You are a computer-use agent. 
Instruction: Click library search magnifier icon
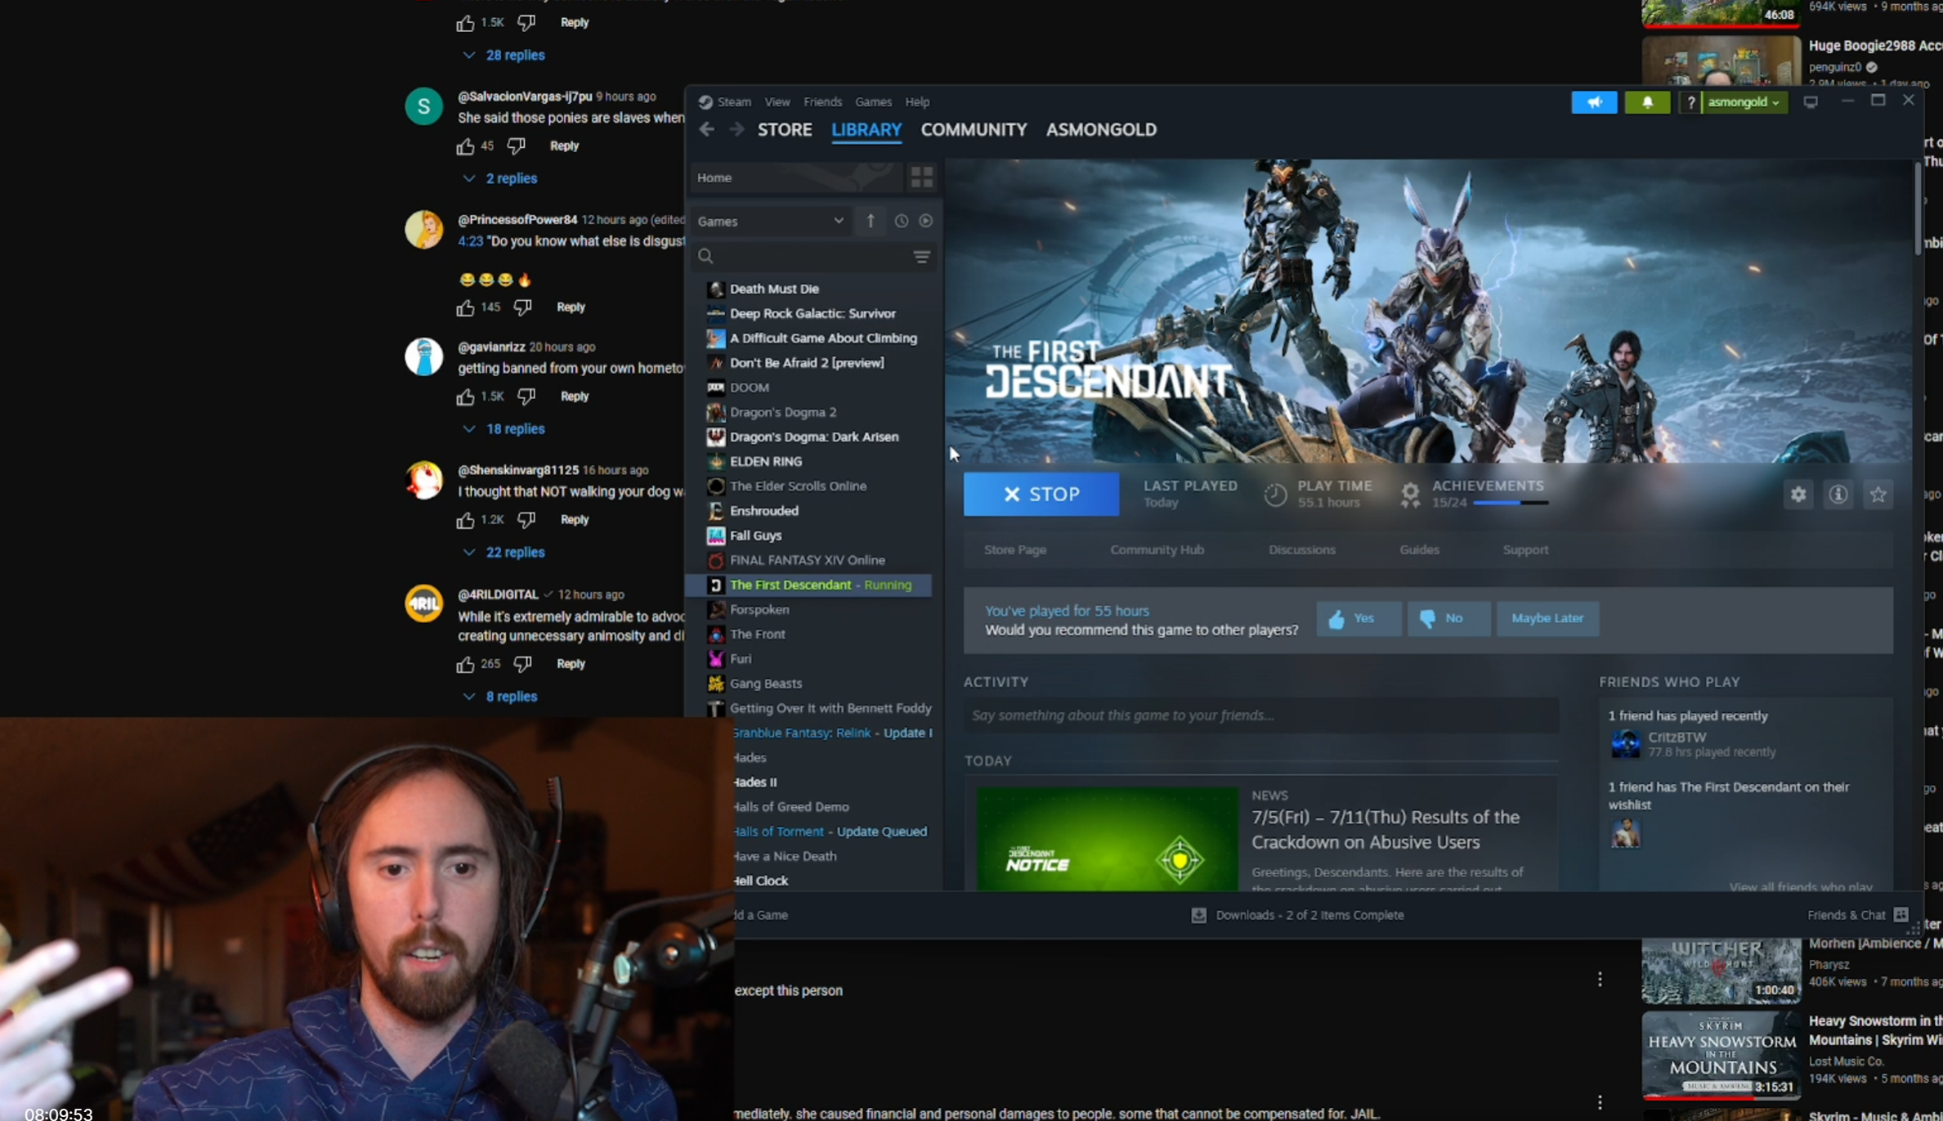pyautogui.click(x=705, y=257)
